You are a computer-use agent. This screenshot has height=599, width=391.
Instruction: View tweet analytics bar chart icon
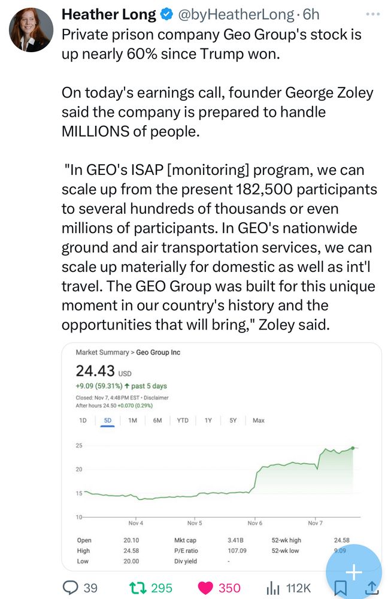274,588
